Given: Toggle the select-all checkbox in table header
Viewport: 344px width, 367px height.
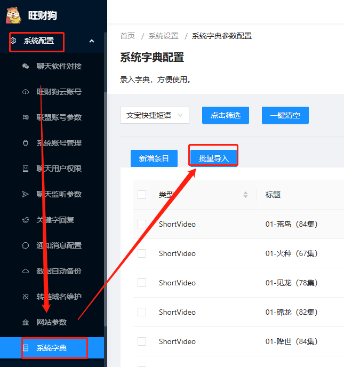Looking at the screenshot, I should [142, 195].
